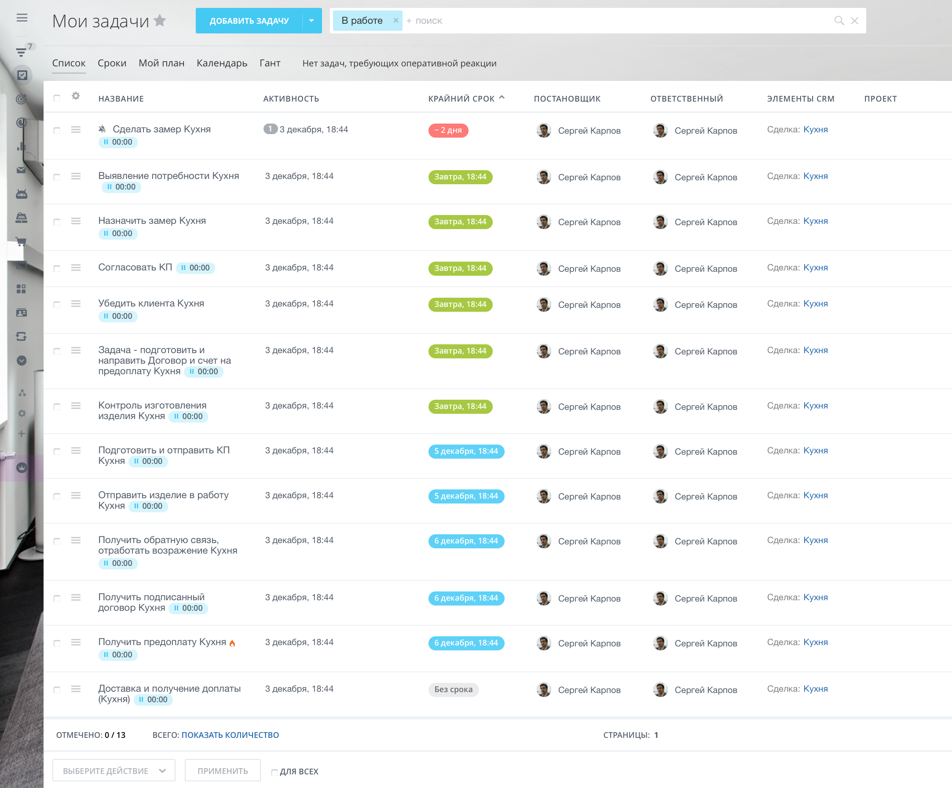The width and height of the screenshot is (952, 788).
Task: Check the Согласовать КП task checkbox
Action: tap(57, 269)
